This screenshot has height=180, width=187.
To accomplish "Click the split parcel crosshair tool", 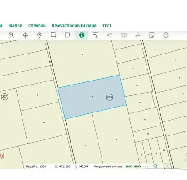I will 138,35.
